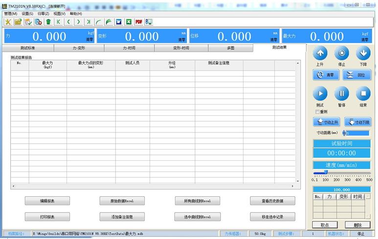Click the 查看历史数据 button

coord(272,201)
